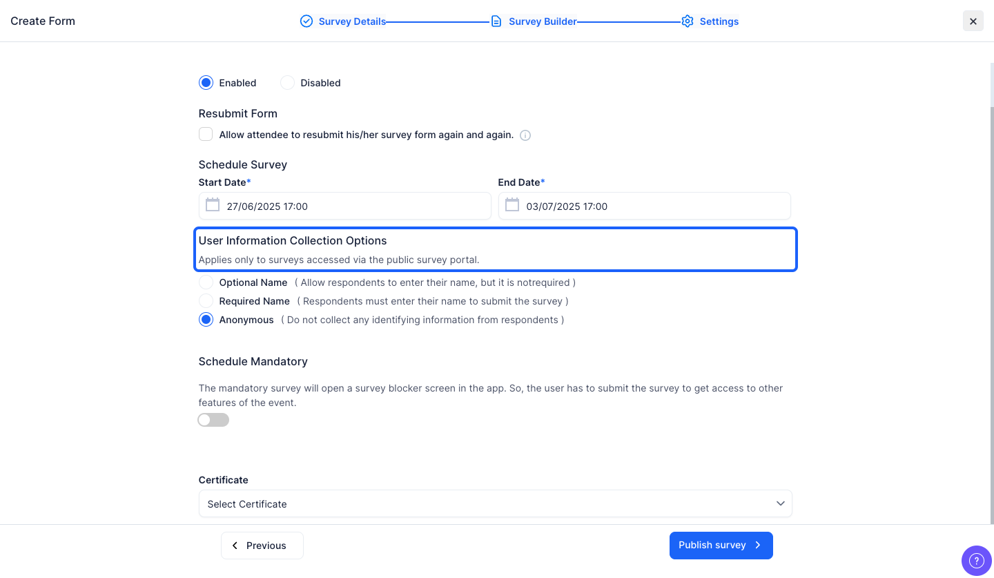This screenshot has height=578, width=994.
Task: Select the Enabled radio button
Action: (x=206, y=83)
